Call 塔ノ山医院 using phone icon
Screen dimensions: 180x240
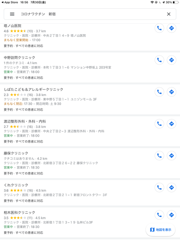tap(159, 28)
